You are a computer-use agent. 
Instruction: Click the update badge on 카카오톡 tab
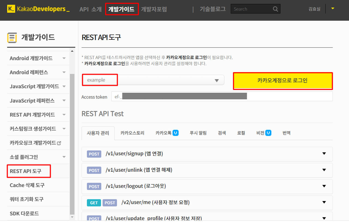176,133
